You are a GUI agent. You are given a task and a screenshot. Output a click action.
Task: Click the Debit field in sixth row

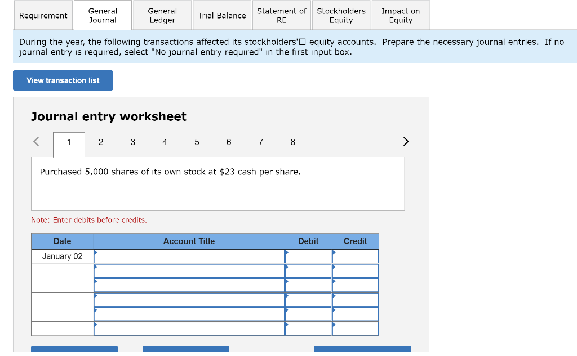tap(308, 328)
